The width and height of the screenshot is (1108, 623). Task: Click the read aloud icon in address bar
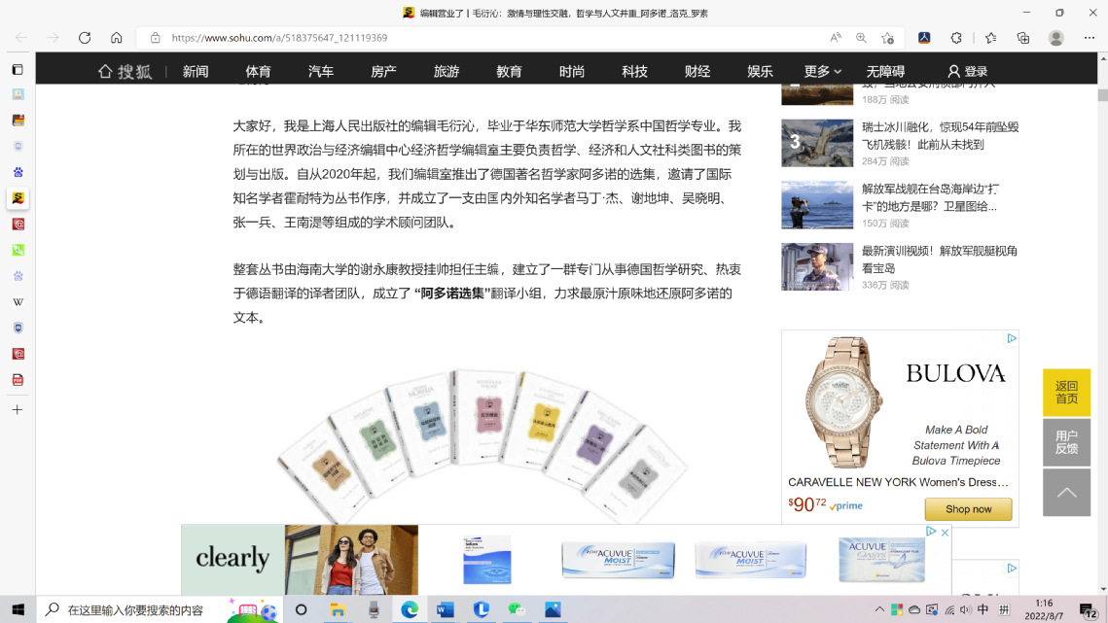835,38
